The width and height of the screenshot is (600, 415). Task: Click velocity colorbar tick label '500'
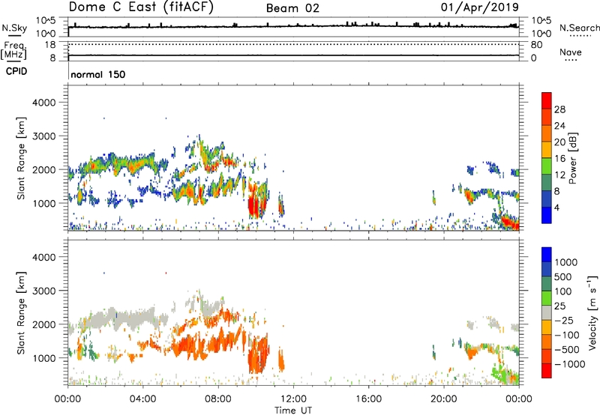point(564,276)
